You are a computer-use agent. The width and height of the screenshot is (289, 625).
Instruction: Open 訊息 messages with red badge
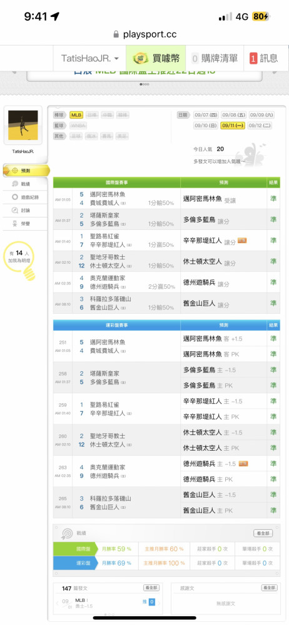pyautogui.click(x=264, y=58)
